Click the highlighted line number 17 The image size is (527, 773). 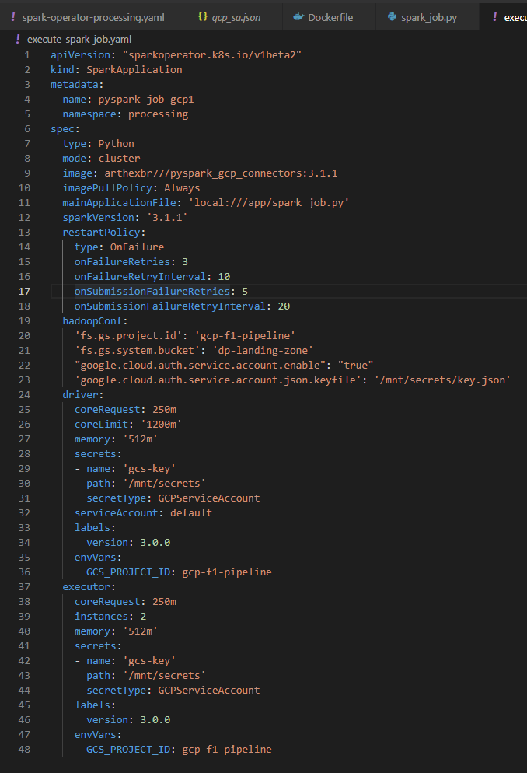pos(23,291)
